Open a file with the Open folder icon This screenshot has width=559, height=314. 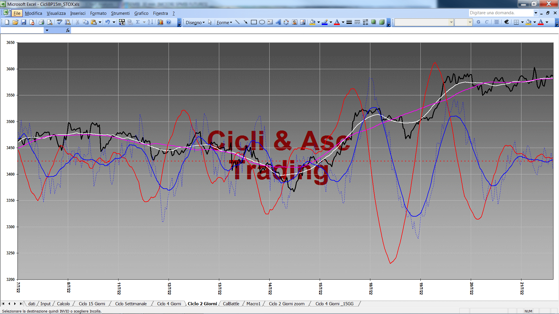point(15,22)
